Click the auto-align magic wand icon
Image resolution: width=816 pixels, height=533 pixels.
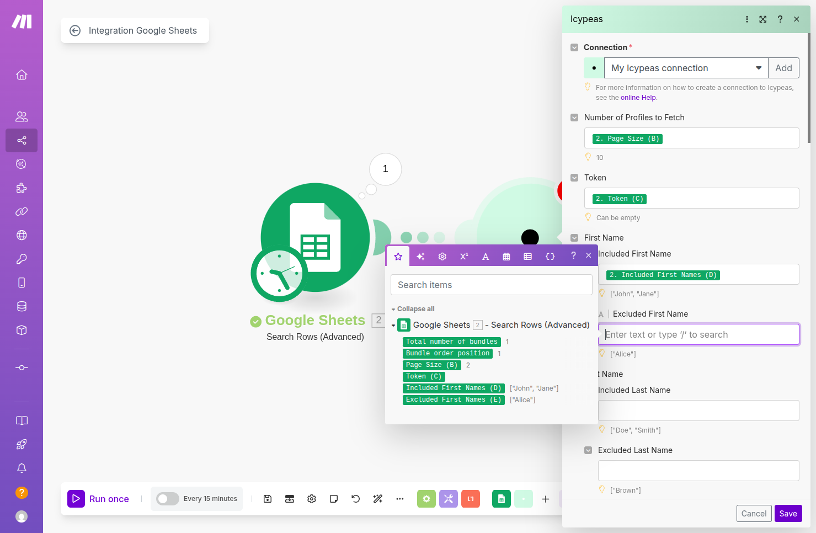coord(378,499)
